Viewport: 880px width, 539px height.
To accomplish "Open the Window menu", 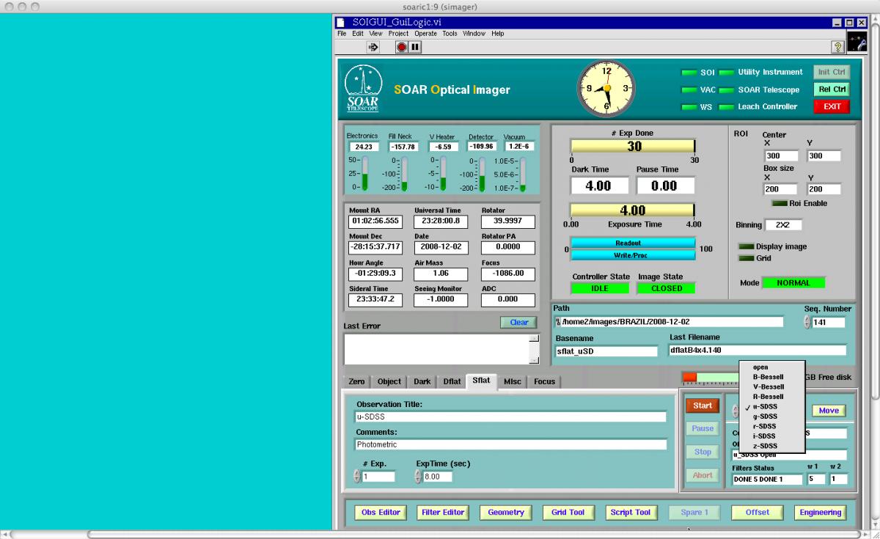I will [x=474, y=34].
